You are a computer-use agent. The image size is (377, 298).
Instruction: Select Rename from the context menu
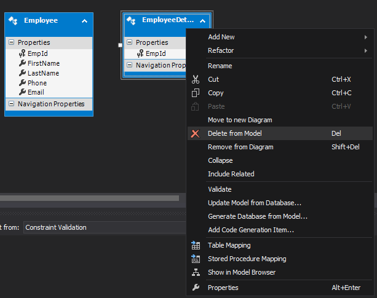point(220,66)
